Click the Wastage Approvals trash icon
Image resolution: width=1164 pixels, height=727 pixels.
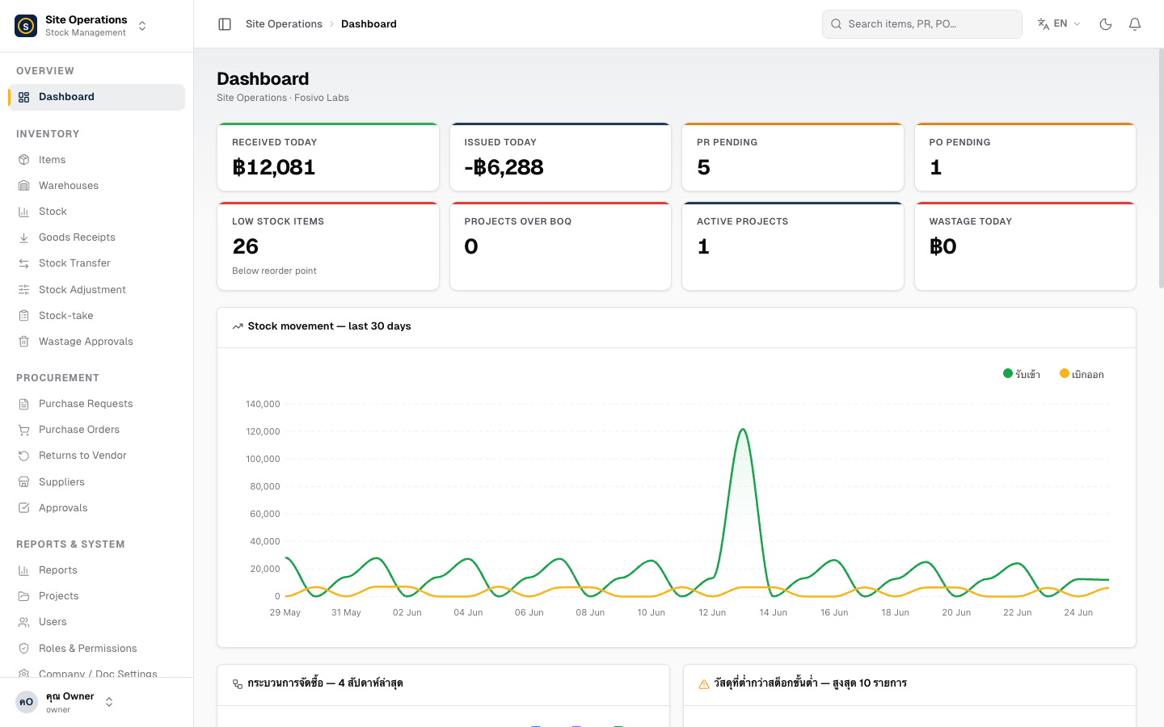(x=24, y=342)
